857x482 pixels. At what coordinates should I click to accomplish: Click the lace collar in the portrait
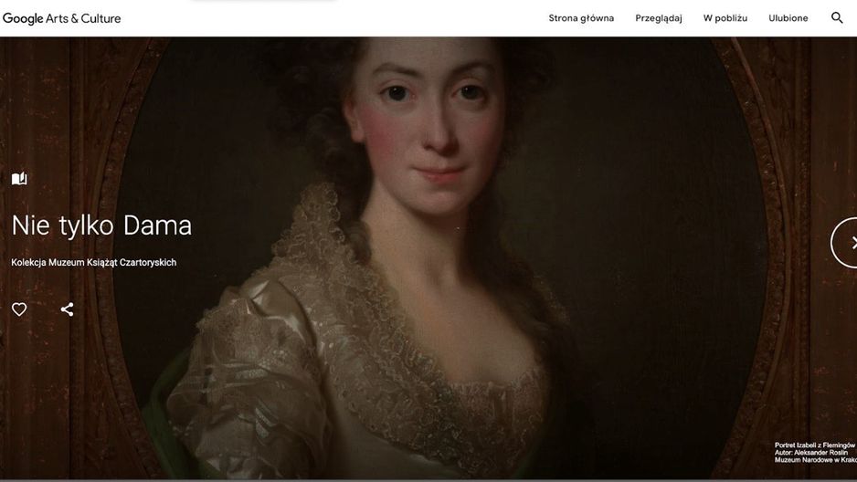pos(350,306)
